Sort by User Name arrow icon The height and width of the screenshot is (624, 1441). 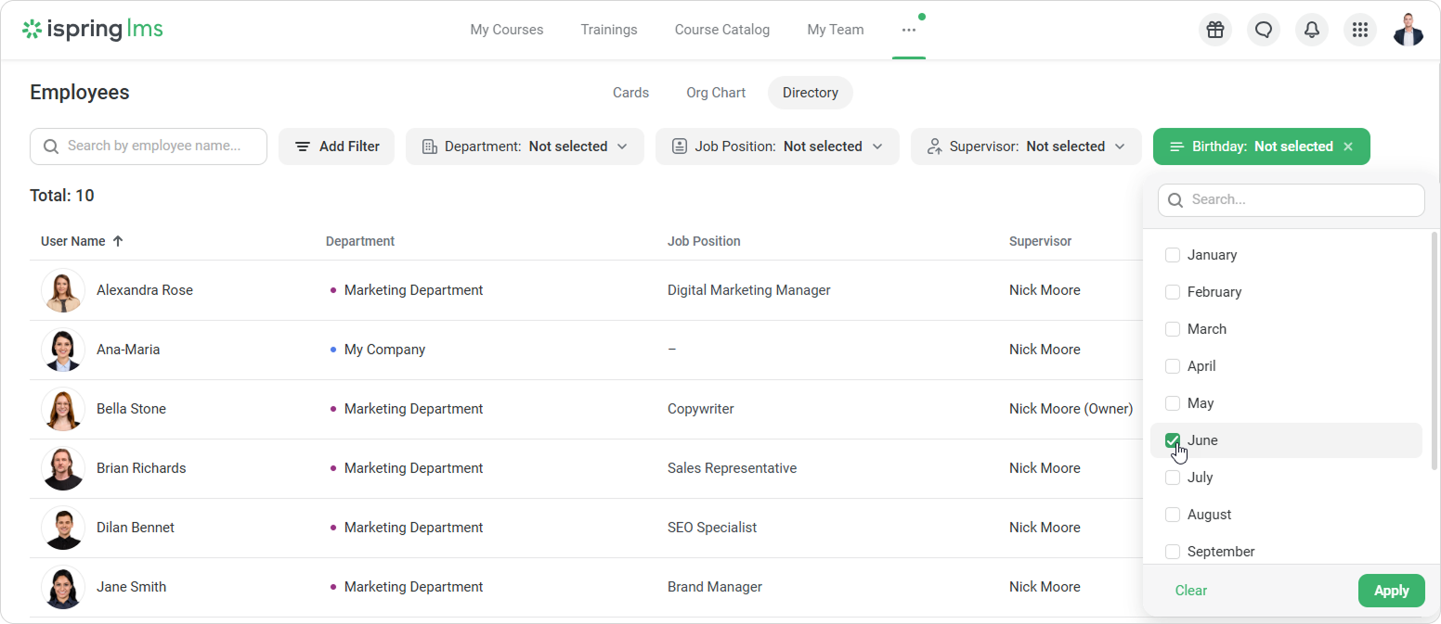(118, 241)
